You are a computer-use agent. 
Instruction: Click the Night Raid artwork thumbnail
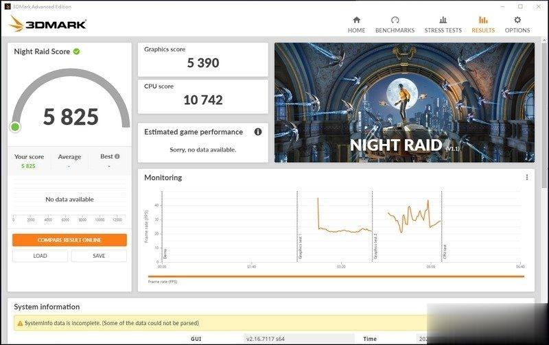(x=404, y=102)
